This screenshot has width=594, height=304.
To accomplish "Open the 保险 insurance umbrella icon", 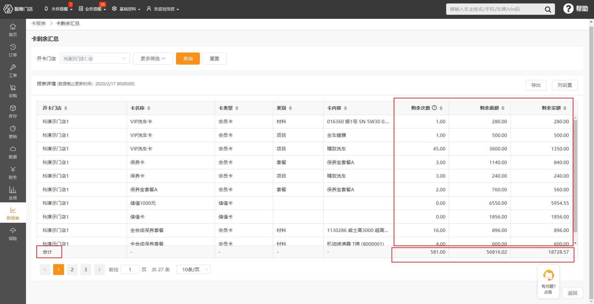I will [13, 234].
